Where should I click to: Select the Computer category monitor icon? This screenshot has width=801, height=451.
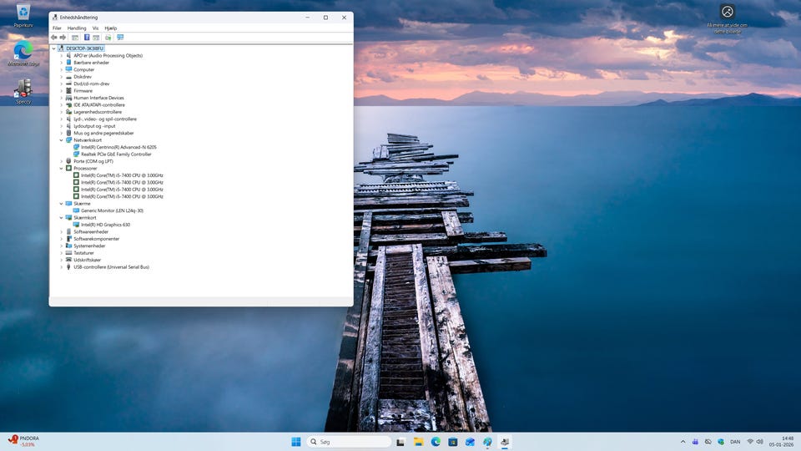point(68,69)
